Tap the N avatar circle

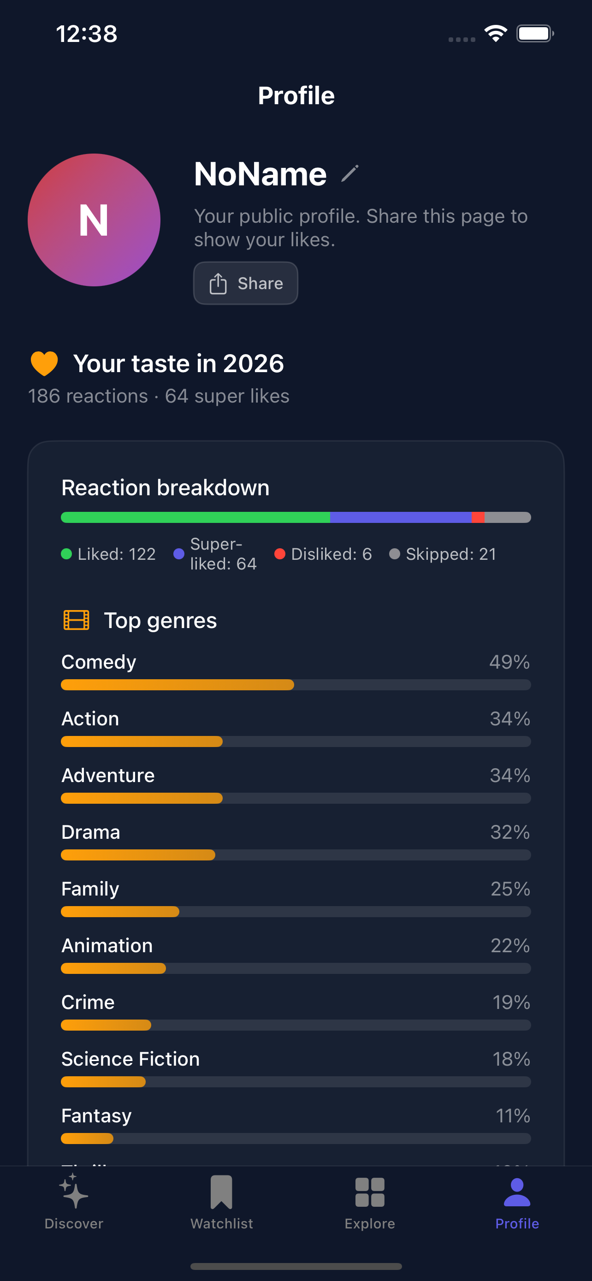[94, 220]
